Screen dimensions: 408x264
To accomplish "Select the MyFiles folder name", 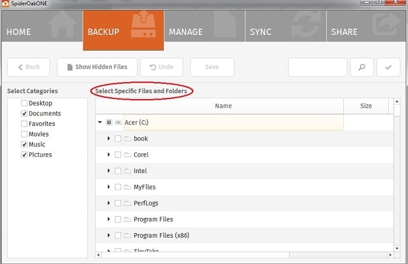I will (x=145, y=187).
